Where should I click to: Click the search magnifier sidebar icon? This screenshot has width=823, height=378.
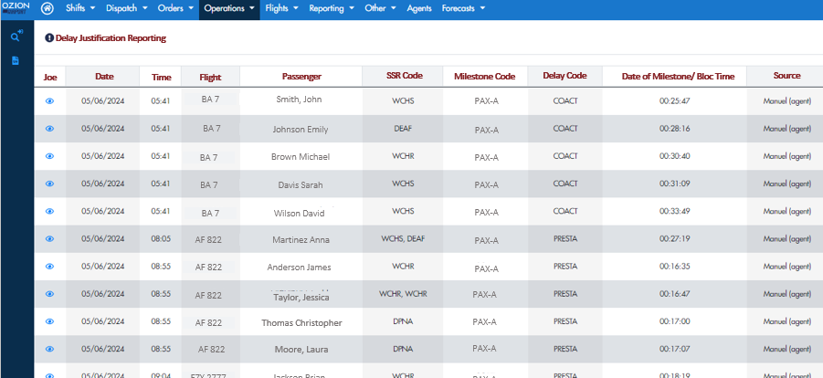16,36
